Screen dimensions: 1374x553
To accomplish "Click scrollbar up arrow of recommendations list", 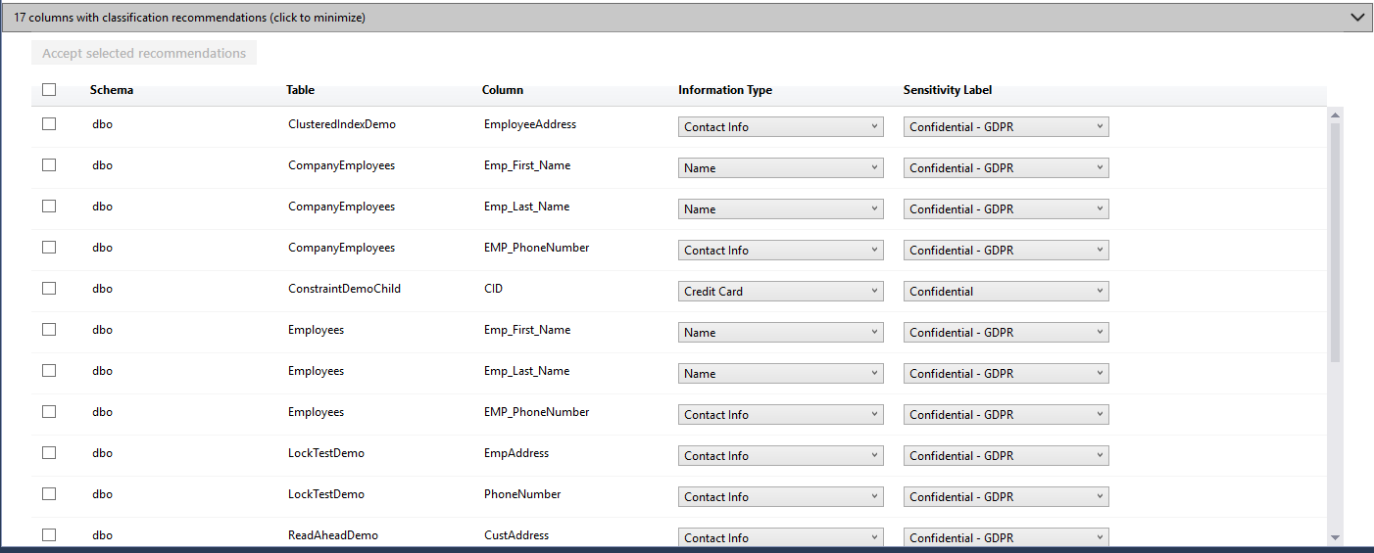I will 1335,115.
